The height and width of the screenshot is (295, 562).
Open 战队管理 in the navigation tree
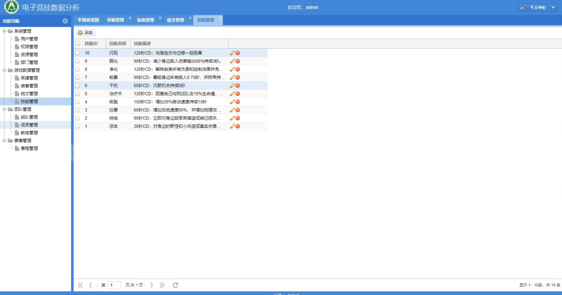[x=29, y=117]
